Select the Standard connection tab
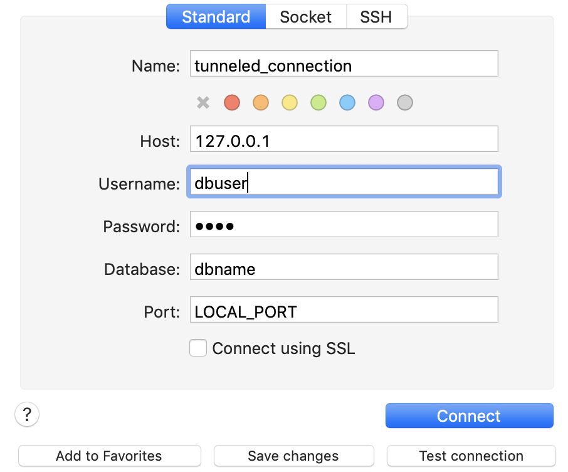 (x=216, y=17)
